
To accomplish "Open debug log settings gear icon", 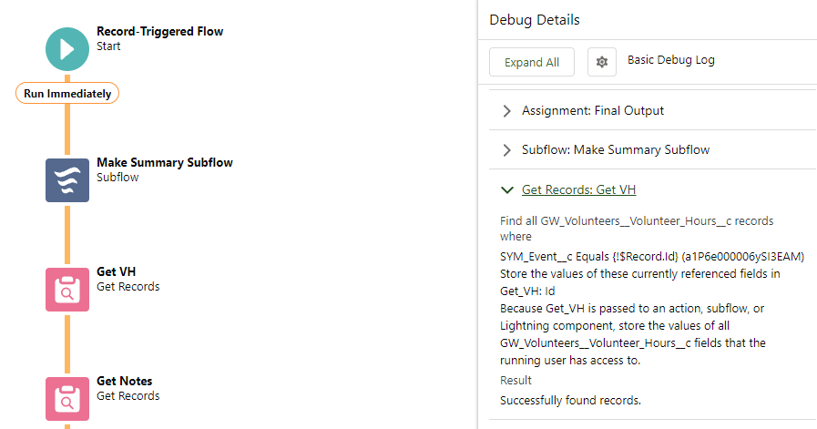I will click(x=602, y=62).
